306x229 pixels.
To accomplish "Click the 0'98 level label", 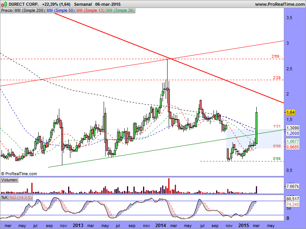I will (x=277, y=146).
